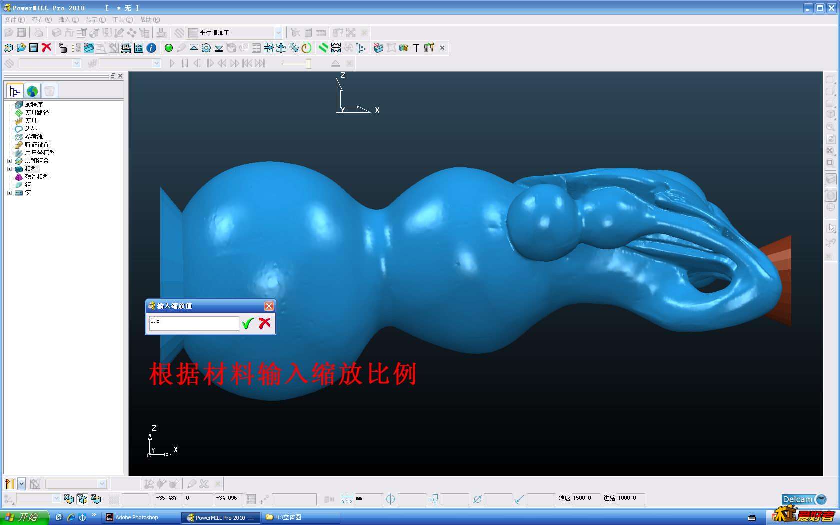The height and width of the screenshot is (525, 840).
Task: Click the mm units field
Action: (x=369, y=499)
